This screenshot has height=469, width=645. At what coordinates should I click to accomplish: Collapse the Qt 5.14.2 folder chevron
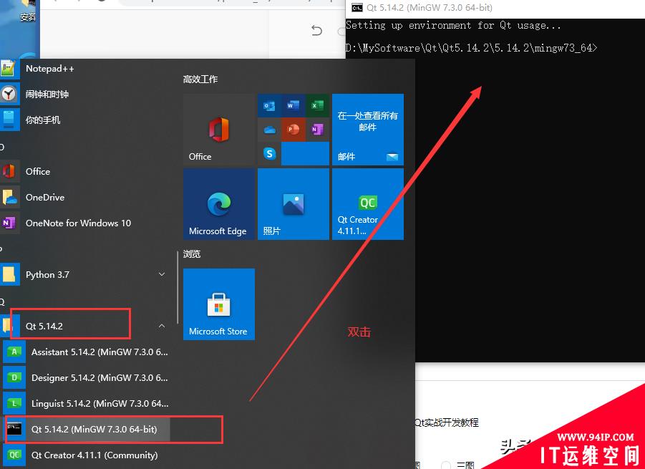[x=162, y=326]
